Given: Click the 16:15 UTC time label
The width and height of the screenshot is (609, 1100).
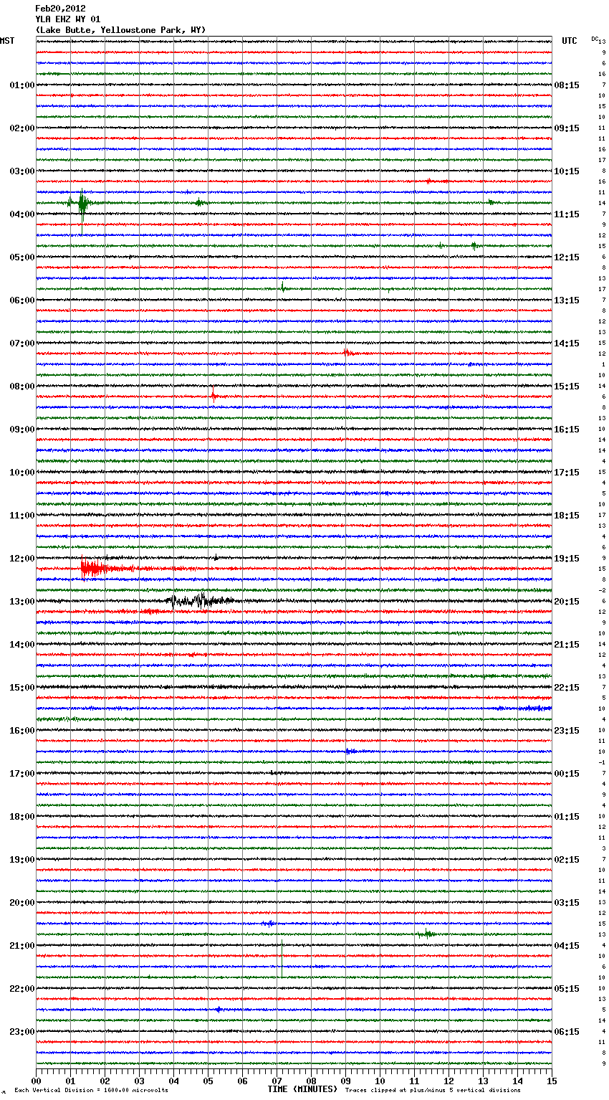Looking at the screenshot, I should click(x=567, y=430).
